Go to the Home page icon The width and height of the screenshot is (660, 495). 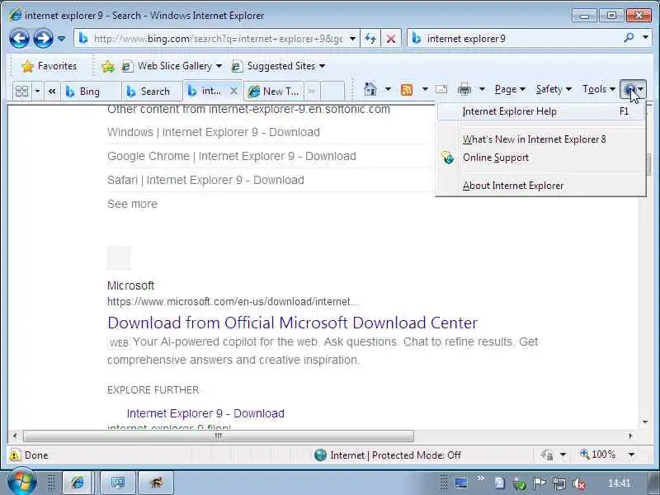click(370, 89)
